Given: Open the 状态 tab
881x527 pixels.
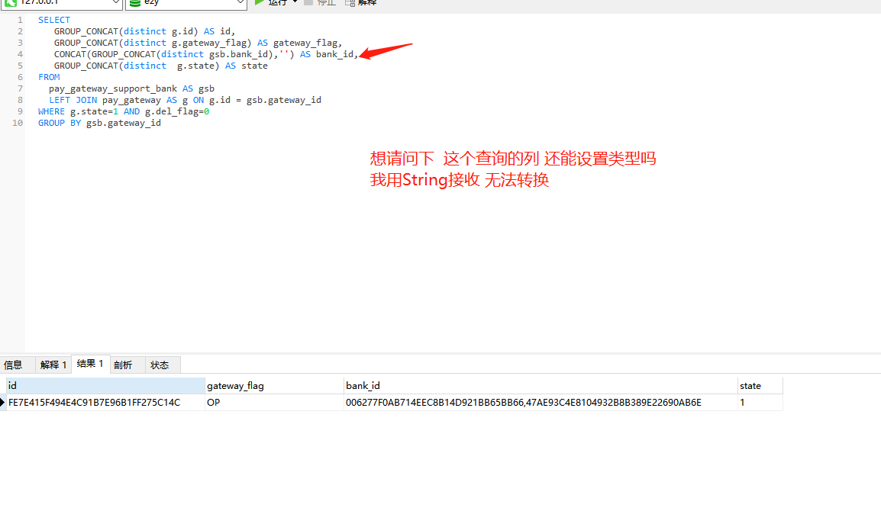Looking at the screenshot, I should point(160,365).
